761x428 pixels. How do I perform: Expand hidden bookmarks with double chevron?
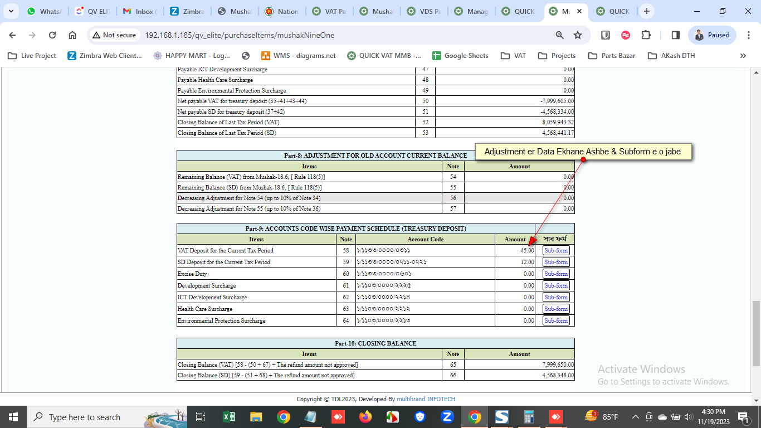tap(743, 56)
